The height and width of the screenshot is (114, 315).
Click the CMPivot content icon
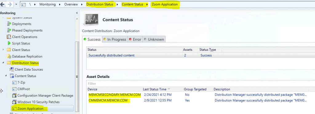click(x=14, y=89)
